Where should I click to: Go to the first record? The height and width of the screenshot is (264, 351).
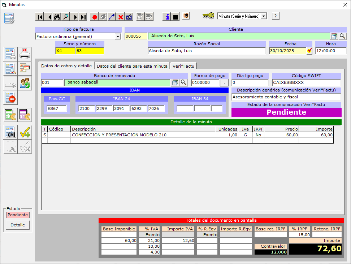point(40,17)
